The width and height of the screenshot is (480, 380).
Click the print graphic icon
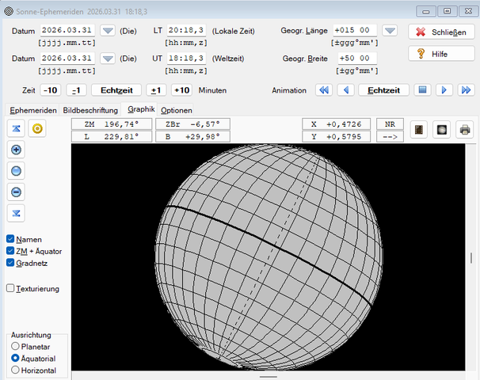(x=464, y=129)
